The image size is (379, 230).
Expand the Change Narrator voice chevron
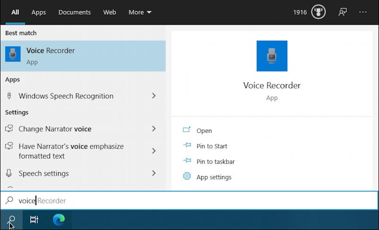tap(154, 129)
